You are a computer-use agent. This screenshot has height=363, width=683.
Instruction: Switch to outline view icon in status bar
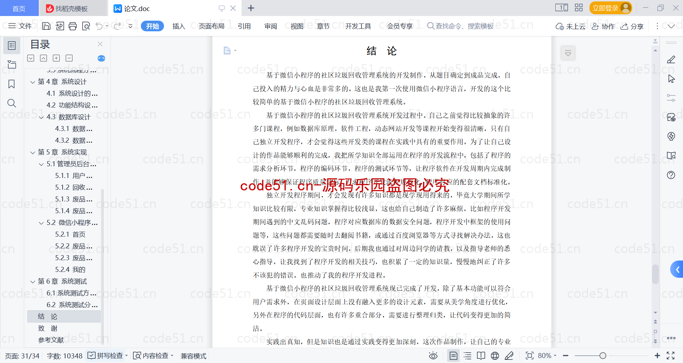coord(467,356)
